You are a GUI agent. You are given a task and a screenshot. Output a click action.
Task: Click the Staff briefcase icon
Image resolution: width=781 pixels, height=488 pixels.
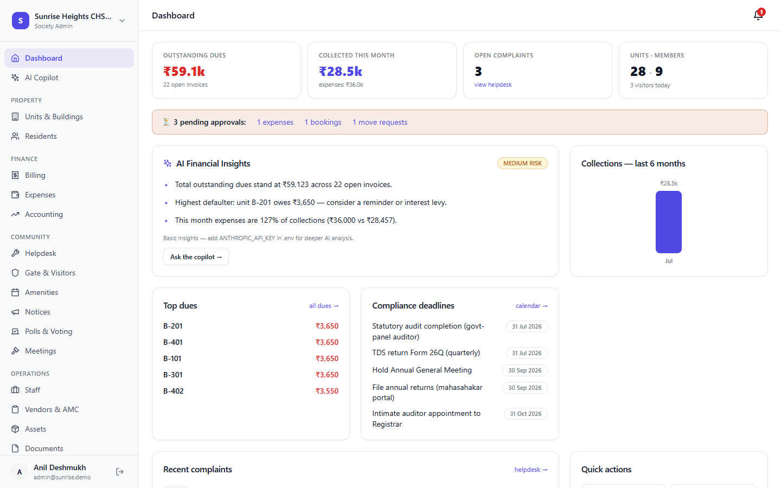tap(15, 390)
